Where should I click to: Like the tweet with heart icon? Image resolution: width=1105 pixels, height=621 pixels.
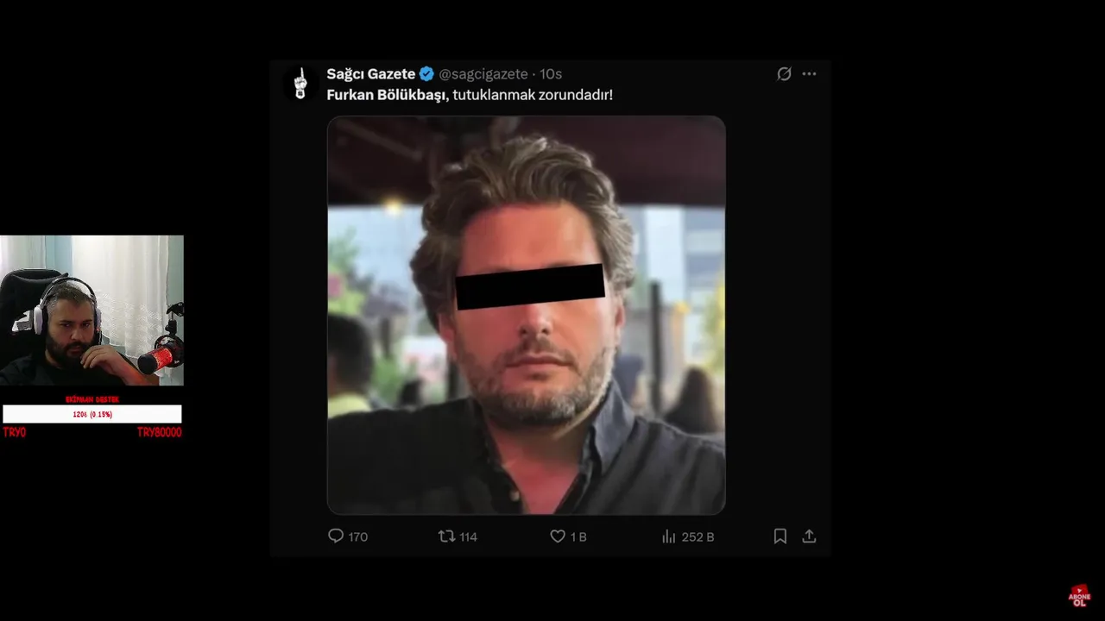tap(558, 536)
